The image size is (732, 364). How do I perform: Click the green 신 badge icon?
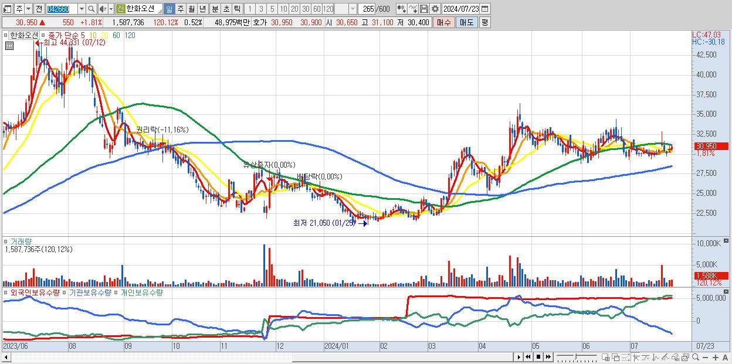pos(121,9)
